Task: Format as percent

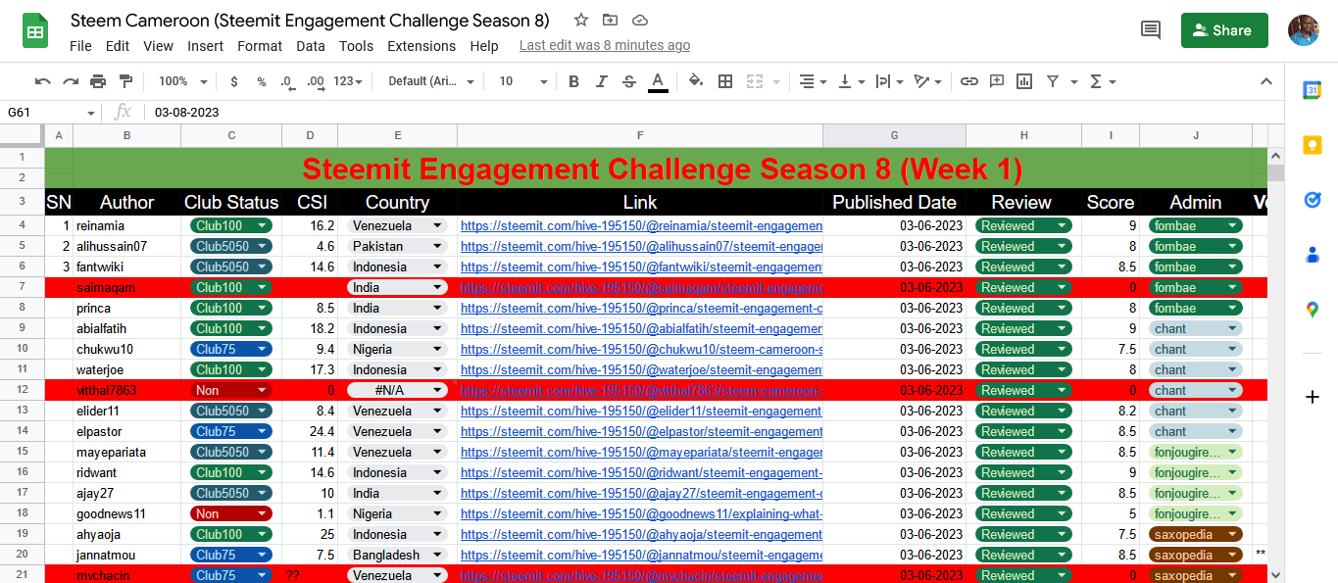Action: pyautogui.click(x=262, y=81)
